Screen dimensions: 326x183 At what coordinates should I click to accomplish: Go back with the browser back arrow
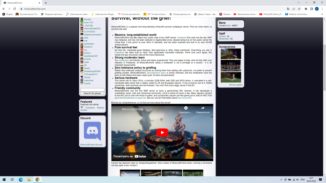(4, 9)
